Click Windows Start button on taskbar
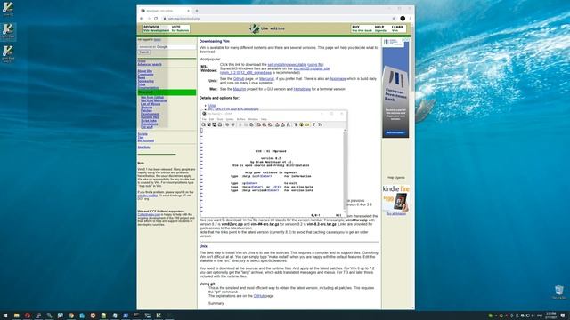The height and width of the screenshot is (320, 570). tap(5, 316)
